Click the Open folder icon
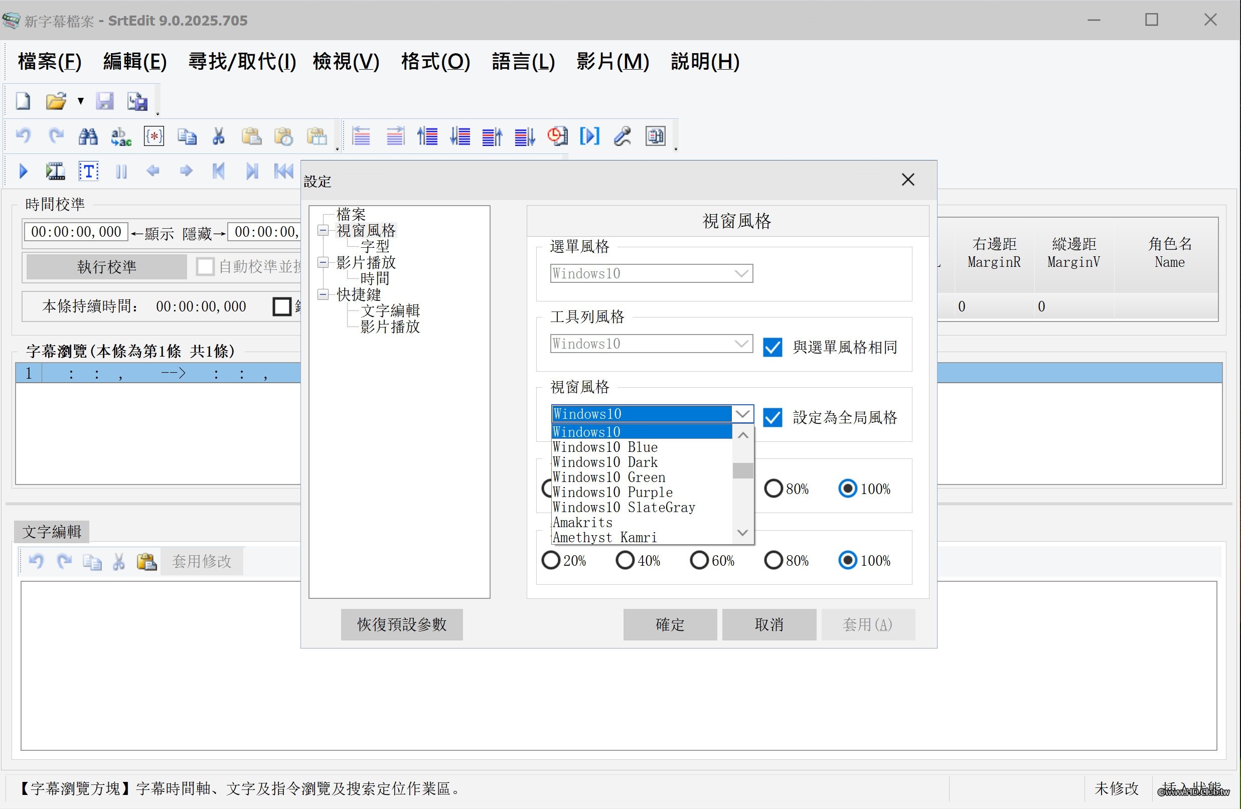Image resolution: width=1241 pixels, height=809 pixels. pyautogui.click(x=56, y=101)
